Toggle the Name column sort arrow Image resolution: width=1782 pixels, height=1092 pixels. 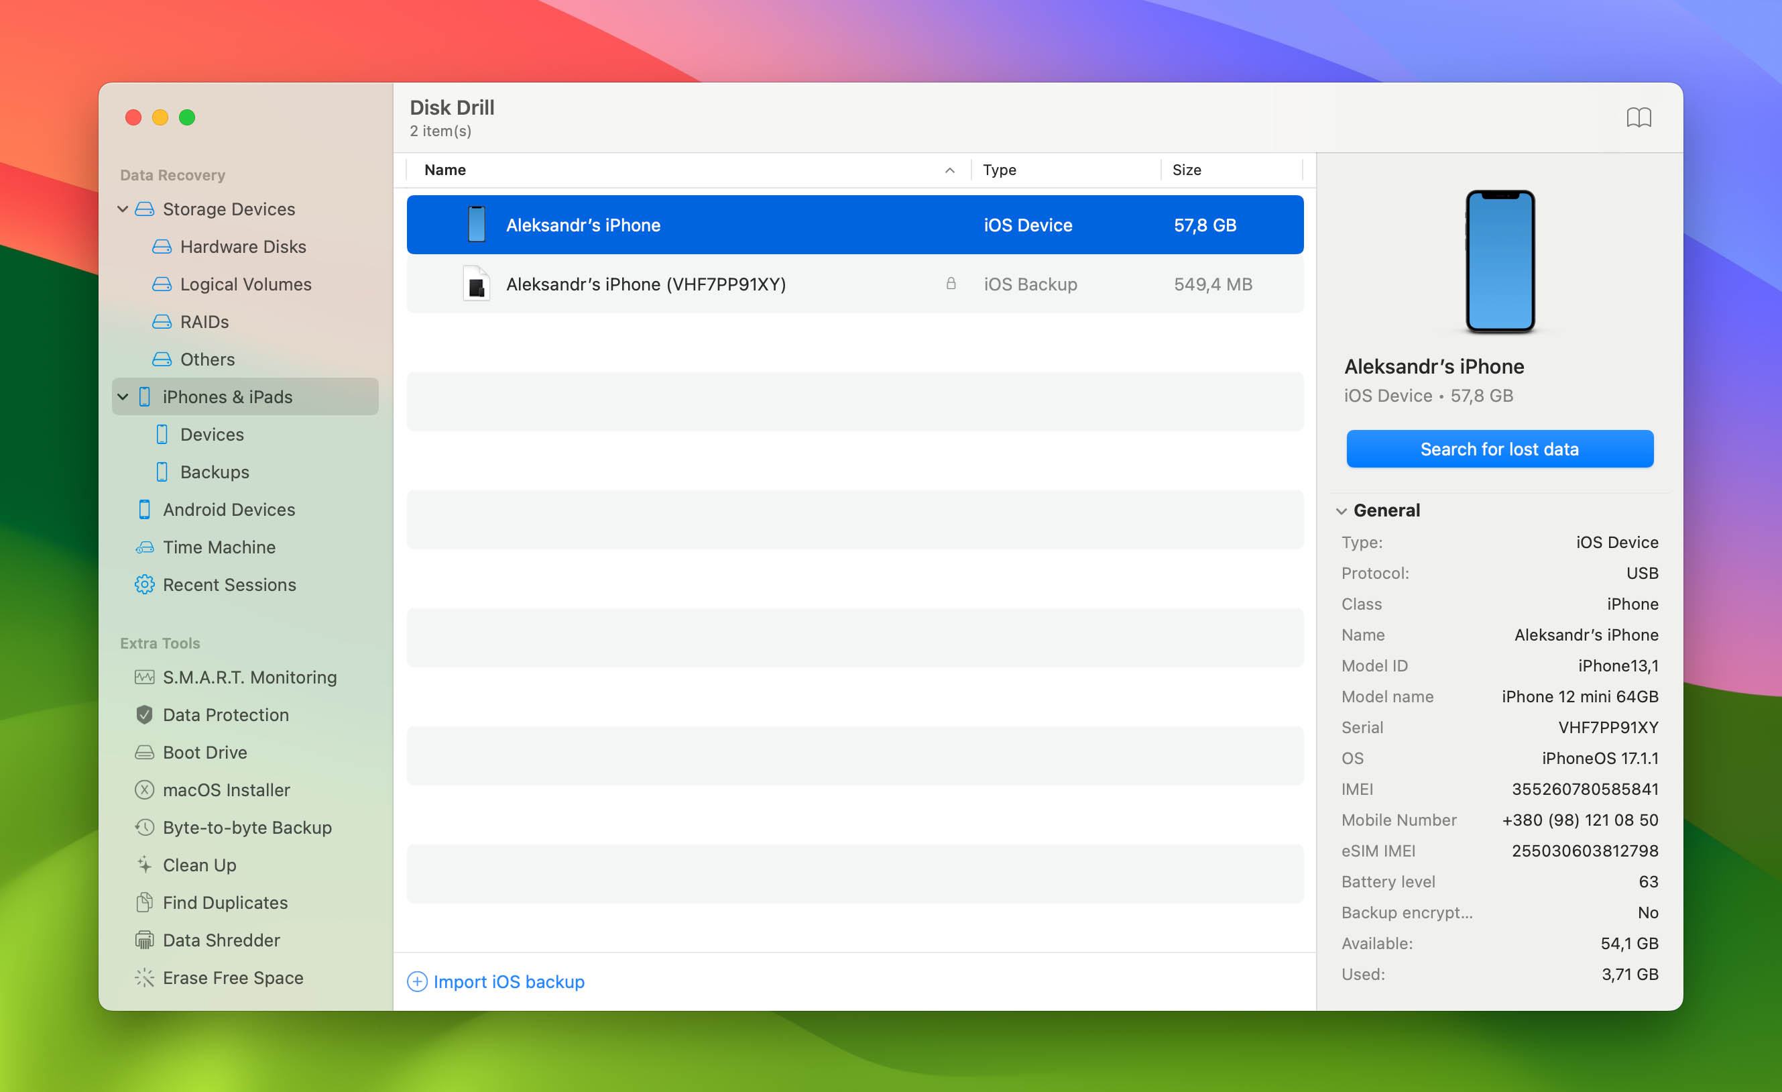[x=949, y=171]
